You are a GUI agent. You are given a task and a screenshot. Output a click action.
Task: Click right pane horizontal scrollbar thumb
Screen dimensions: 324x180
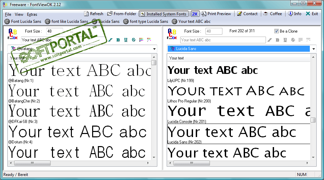192,163
